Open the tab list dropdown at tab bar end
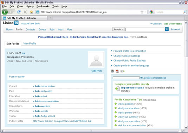The height and width of the screenshot is (133, 188). (186, 18)
